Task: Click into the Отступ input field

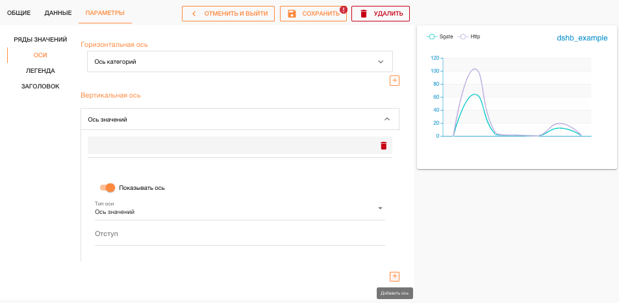Action: [x=239, y=234]
